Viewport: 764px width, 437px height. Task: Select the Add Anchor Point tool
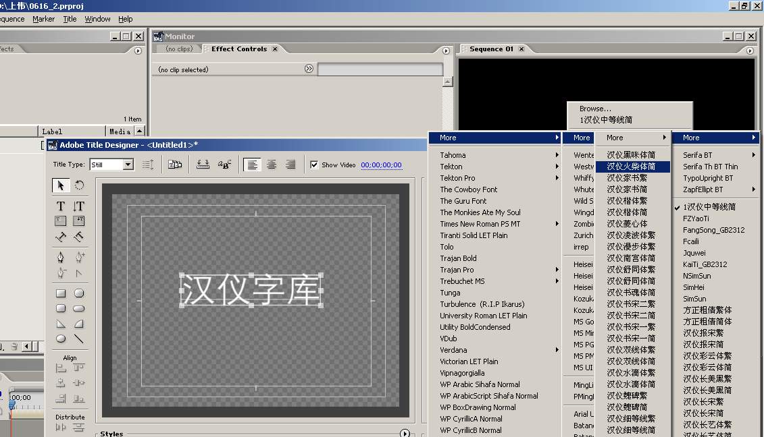(79, 258)
